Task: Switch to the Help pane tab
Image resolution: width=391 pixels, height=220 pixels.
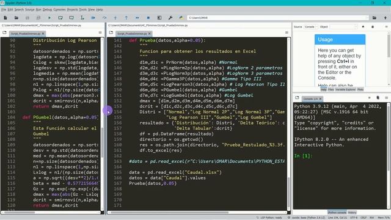Action: coord(323,89)
